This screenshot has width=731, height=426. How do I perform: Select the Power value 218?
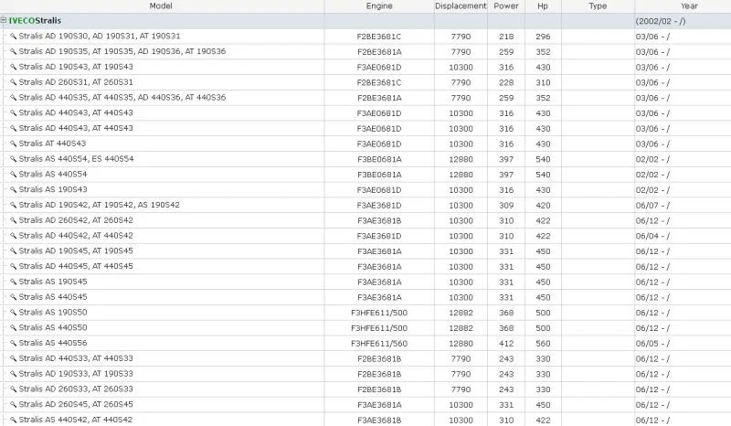click(x=506, y=37)
